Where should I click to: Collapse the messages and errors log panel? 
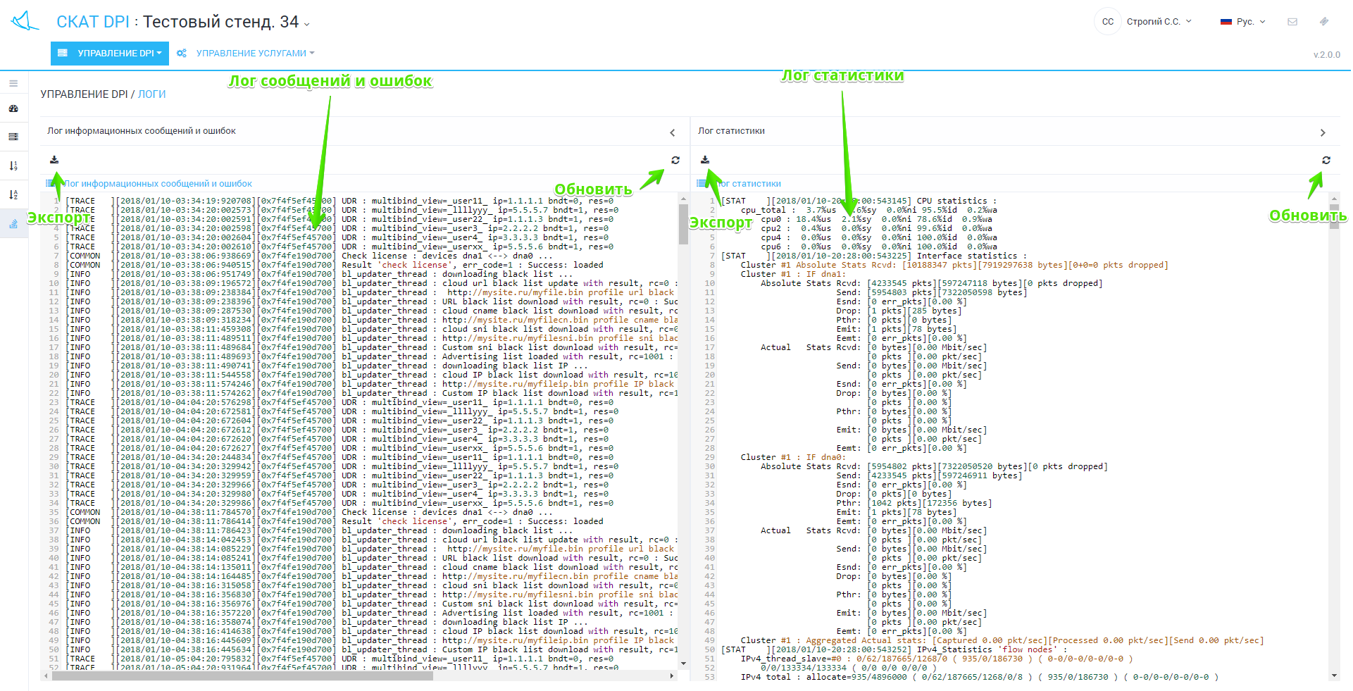click(x=672, y=132)
